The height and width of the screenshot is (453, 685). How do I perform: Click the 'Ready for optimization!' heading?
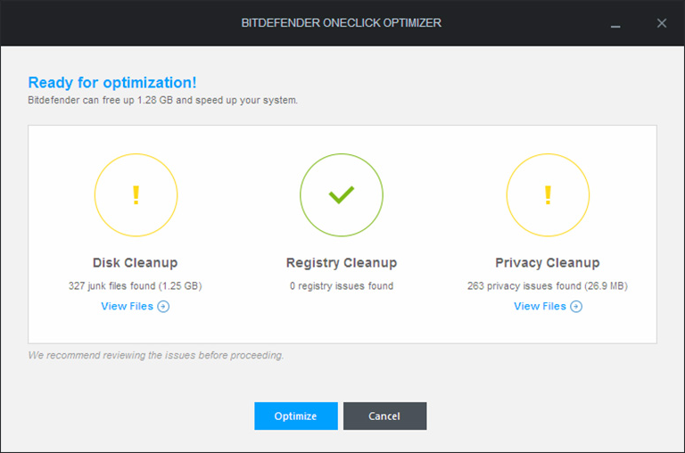(x=112, y=83)
